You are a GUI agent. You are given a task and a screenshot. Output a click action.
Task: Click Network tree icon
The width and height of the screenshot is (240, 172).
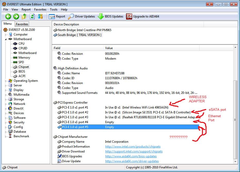click(x=10, y=104)
